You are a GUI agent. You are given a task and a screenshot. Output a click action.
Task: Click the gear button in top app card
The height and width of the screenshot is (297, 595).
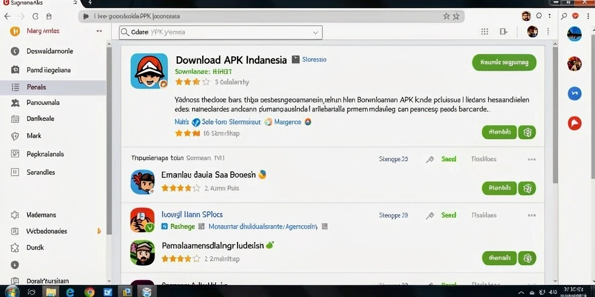point(527,132)
